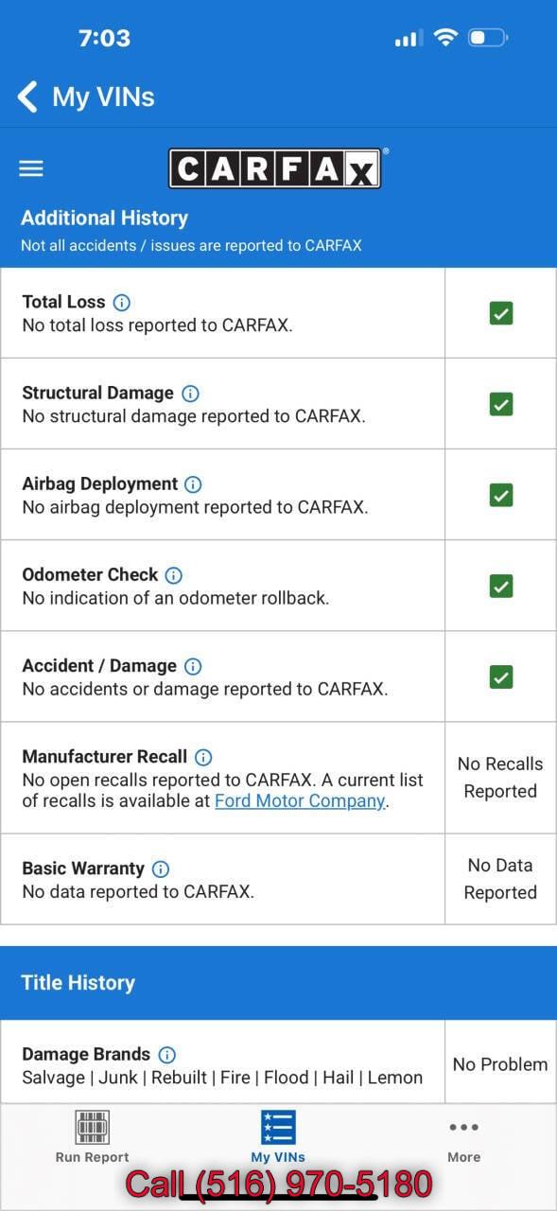This screenshot has width=557, height=1211.
Task: Switch to the Run Report tab
Action: (x=92, y=1136)
